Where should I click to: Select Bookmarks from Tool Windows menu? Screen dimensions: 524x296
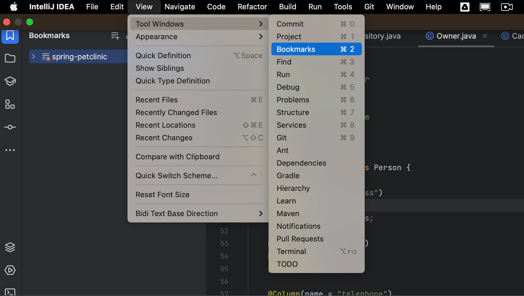coord(296,49)
